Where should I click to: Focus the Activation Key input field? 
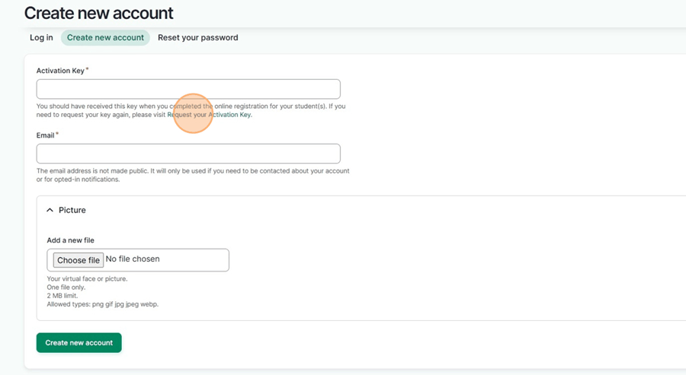pos(188,89)
